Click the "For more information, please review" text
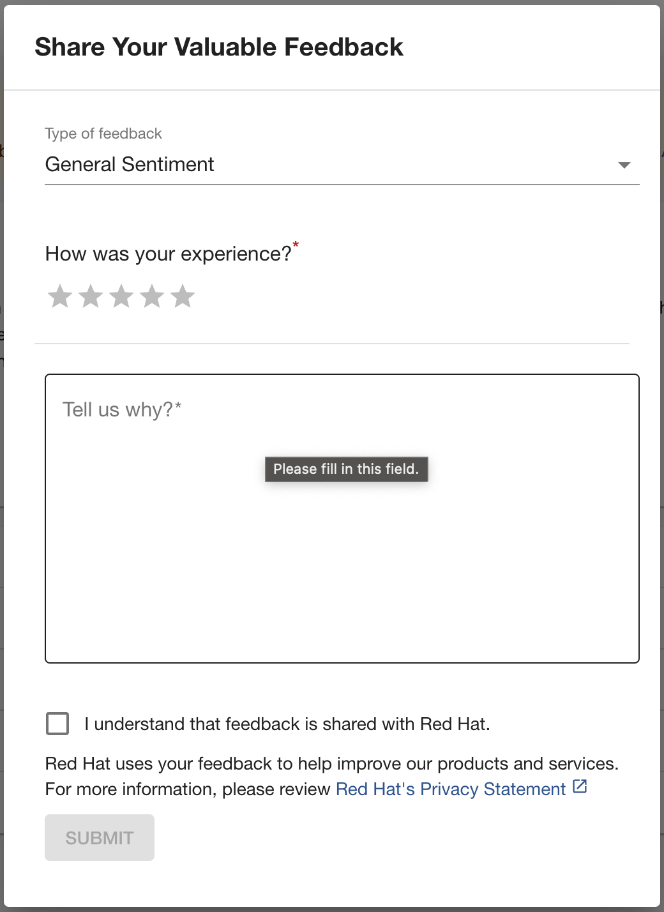 click(188, 789)
